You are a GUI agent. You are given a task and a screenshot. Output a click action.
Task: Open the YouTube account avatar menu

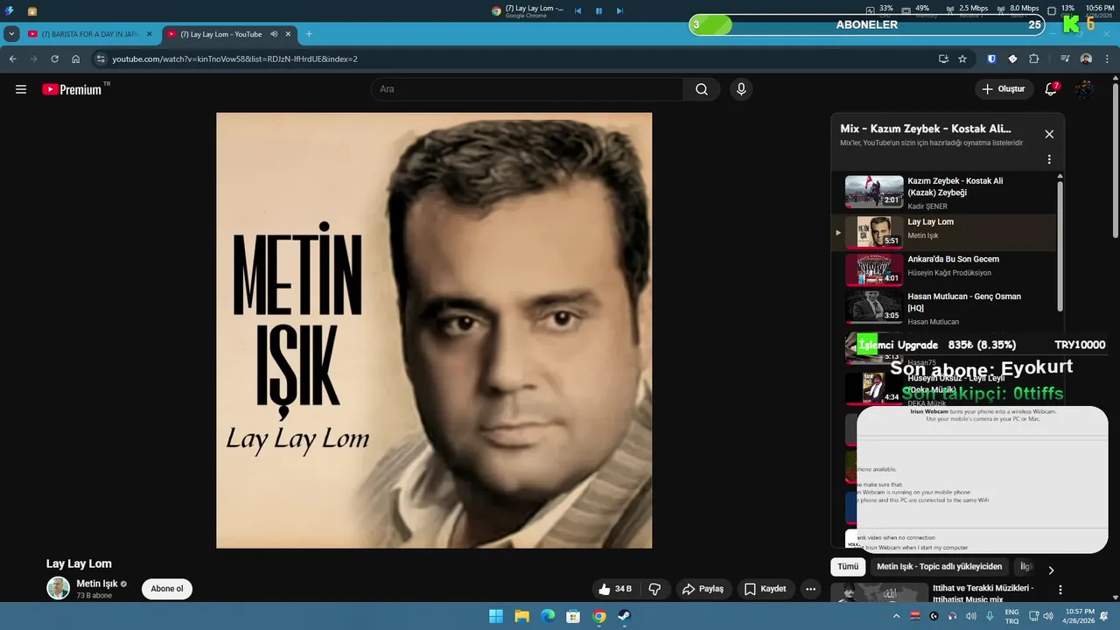1084,89
